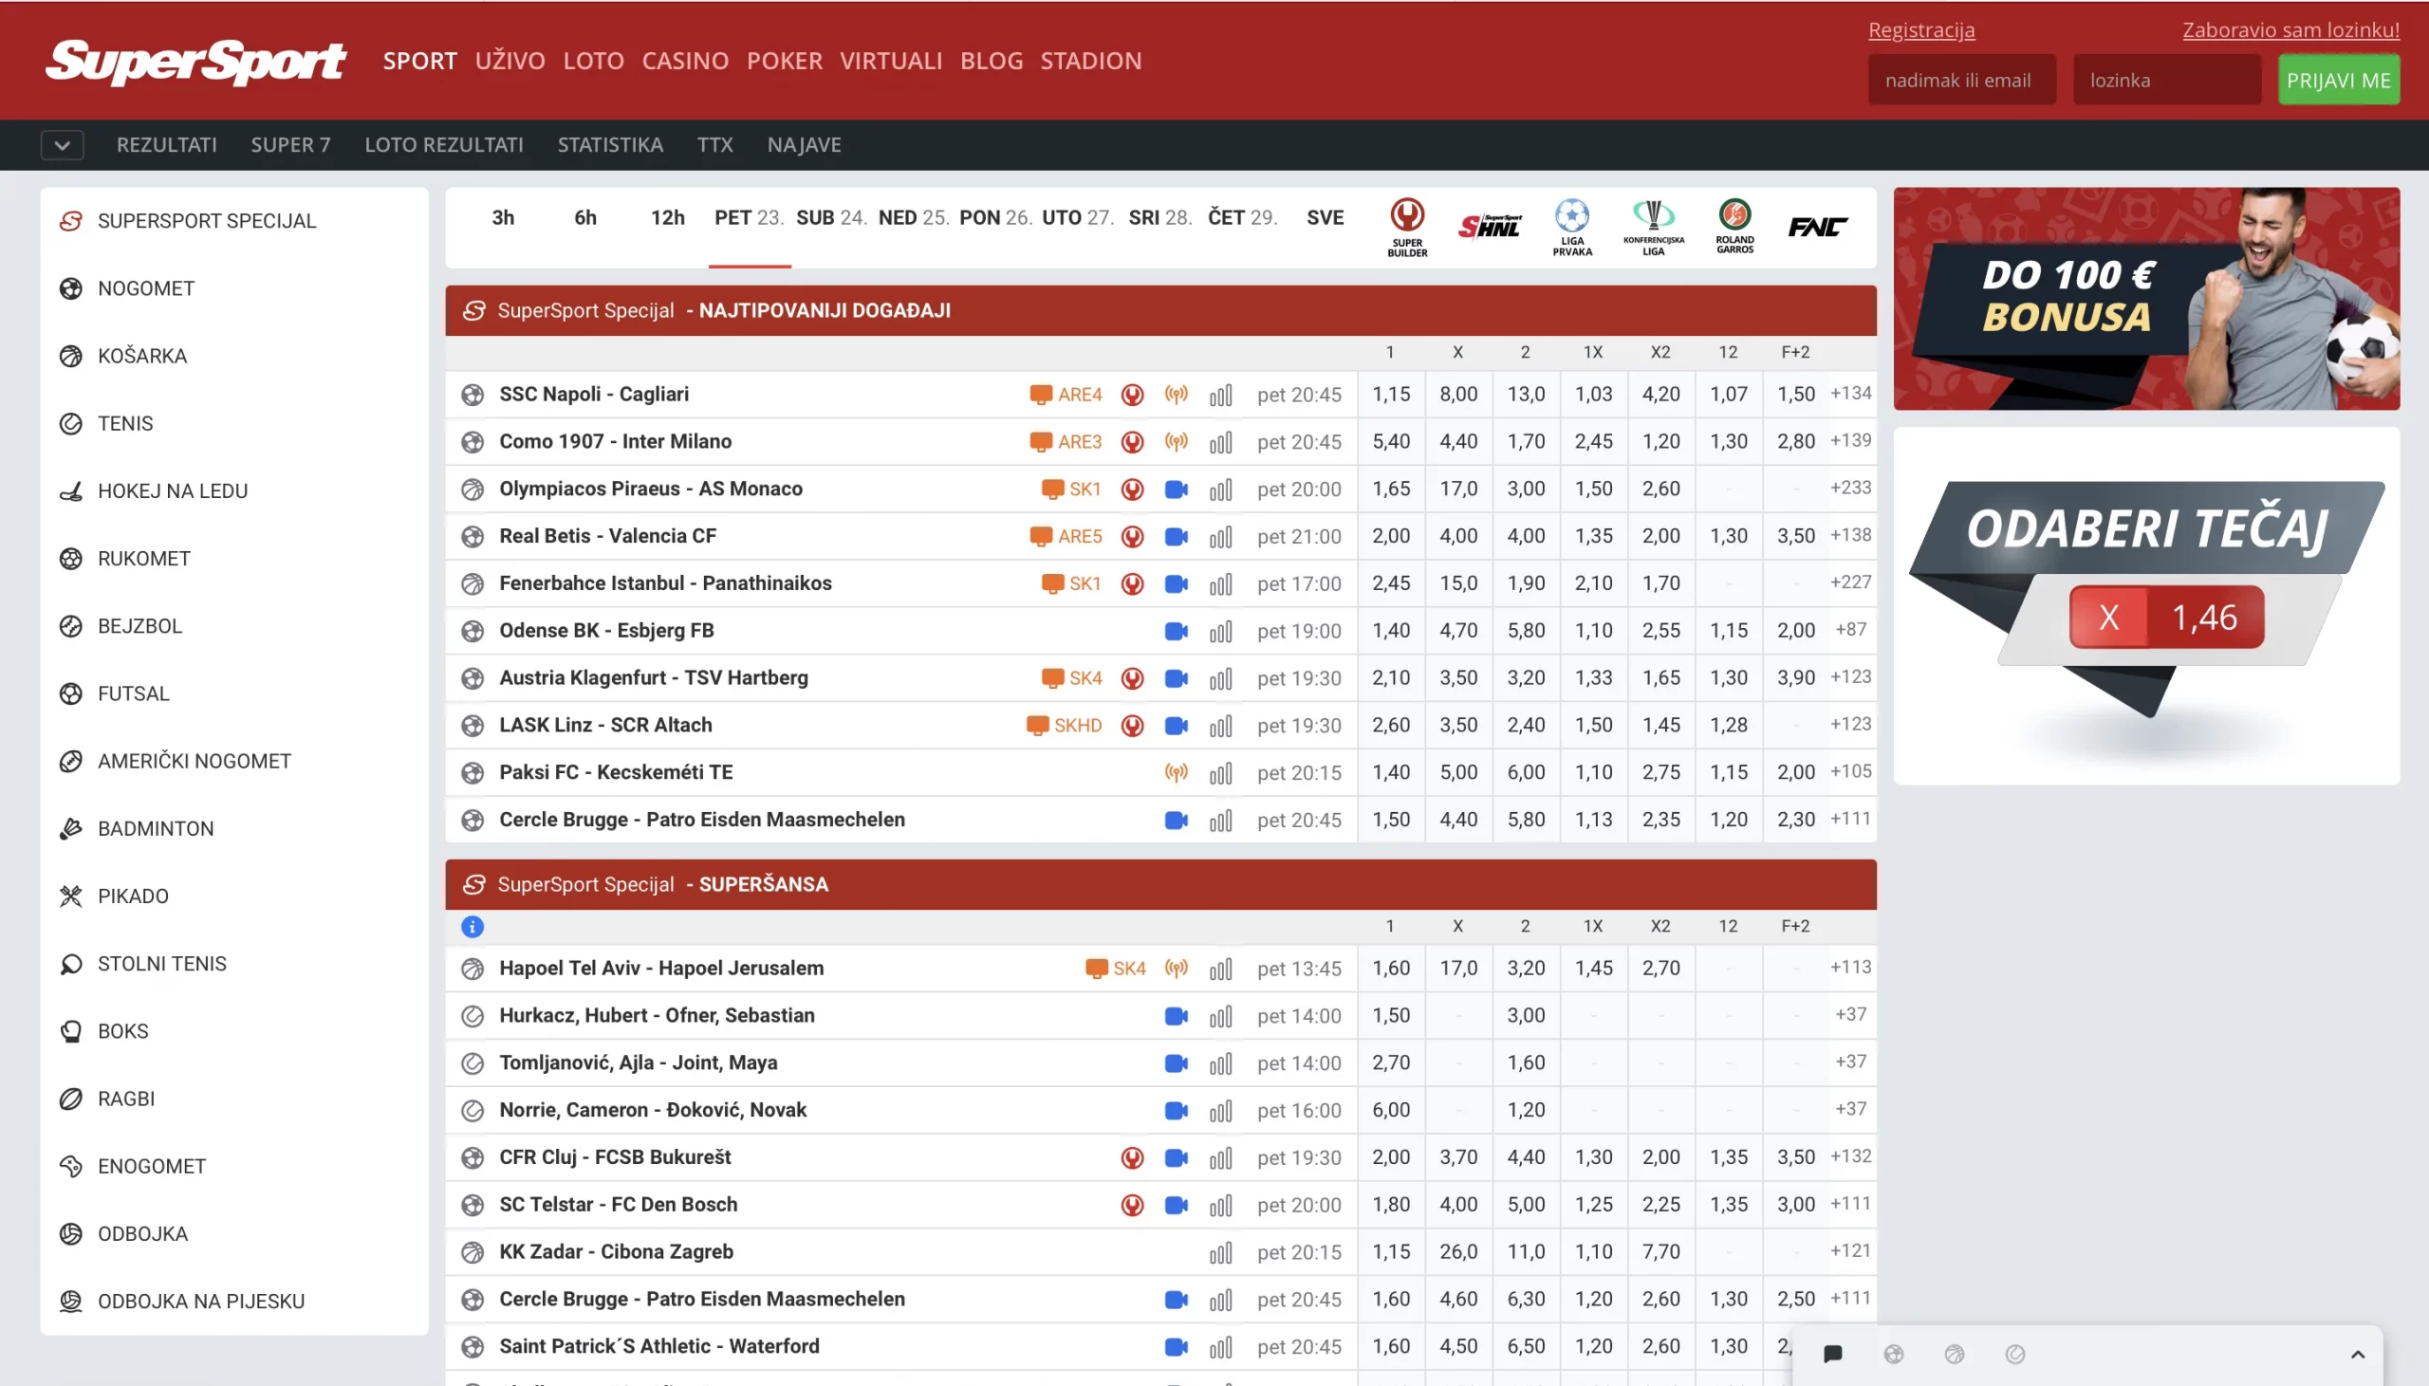Click the SuperSport logo
2429x1386 pixels.
pos(196,62)
